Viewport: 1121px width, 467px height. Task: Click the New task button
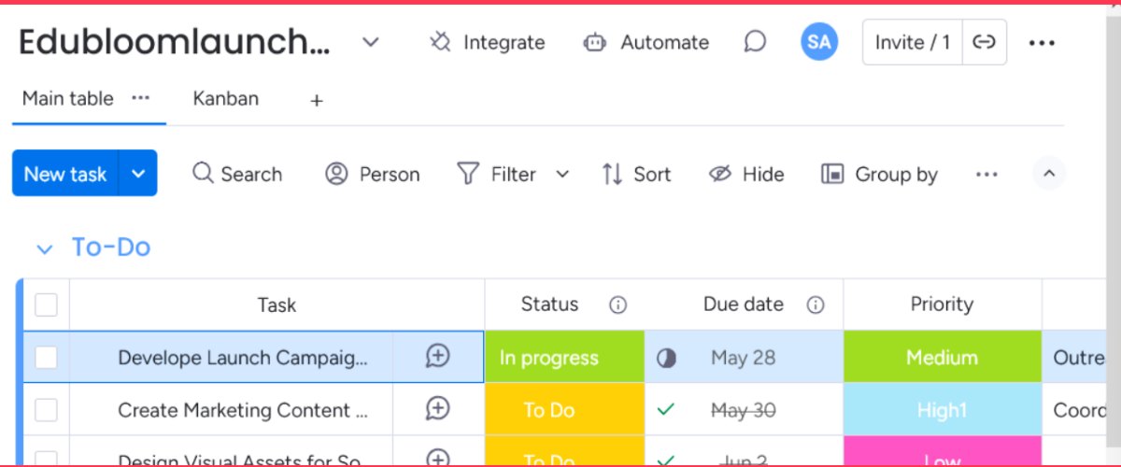click(65, 174)
